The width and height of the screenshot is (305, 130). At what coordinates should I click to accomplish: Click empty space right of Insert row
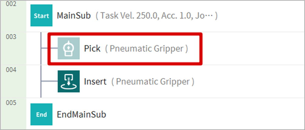(249, 81)
